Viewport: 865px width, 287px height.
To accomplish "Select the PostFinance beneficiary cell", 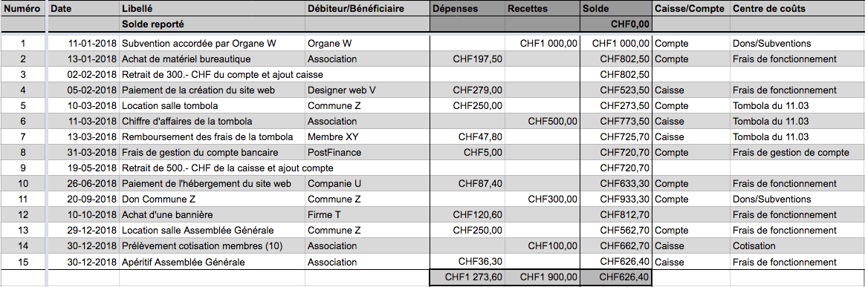I will coord(367,153).
